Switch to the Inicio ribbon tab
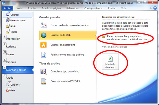The image size is (159, 105). coord(19,8)
